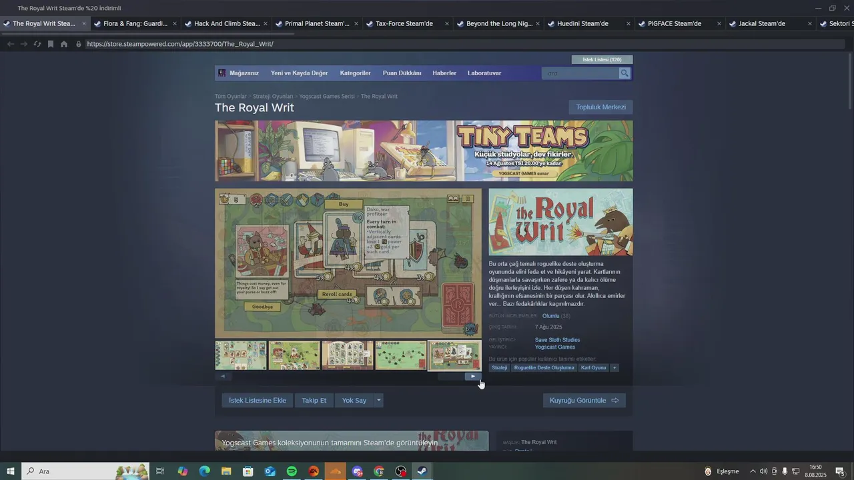Open the Task View taskbar icon
Viewport: 854px width, 480px height.
pyautogui.click(x=160, y=471)
